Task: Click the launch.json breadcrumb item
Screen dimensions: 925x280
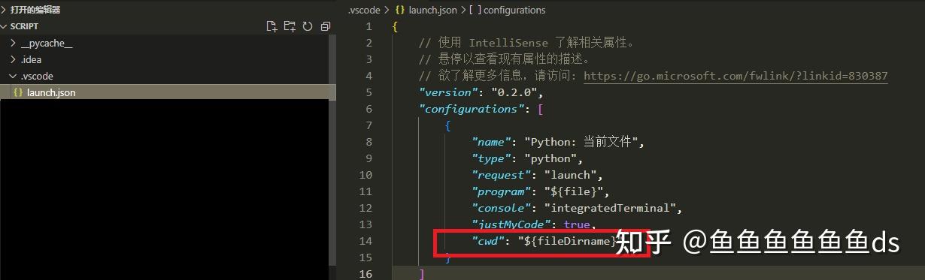Action: click(x=433, y=10)
